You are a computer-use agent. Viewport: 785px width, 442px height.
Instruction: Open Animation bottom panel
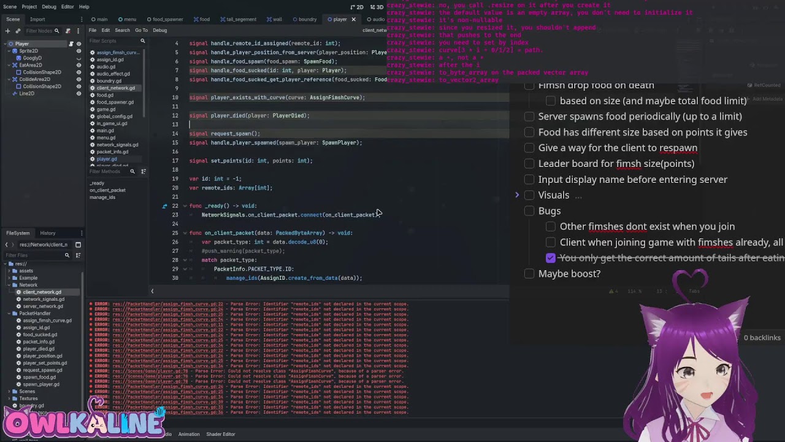189,434
